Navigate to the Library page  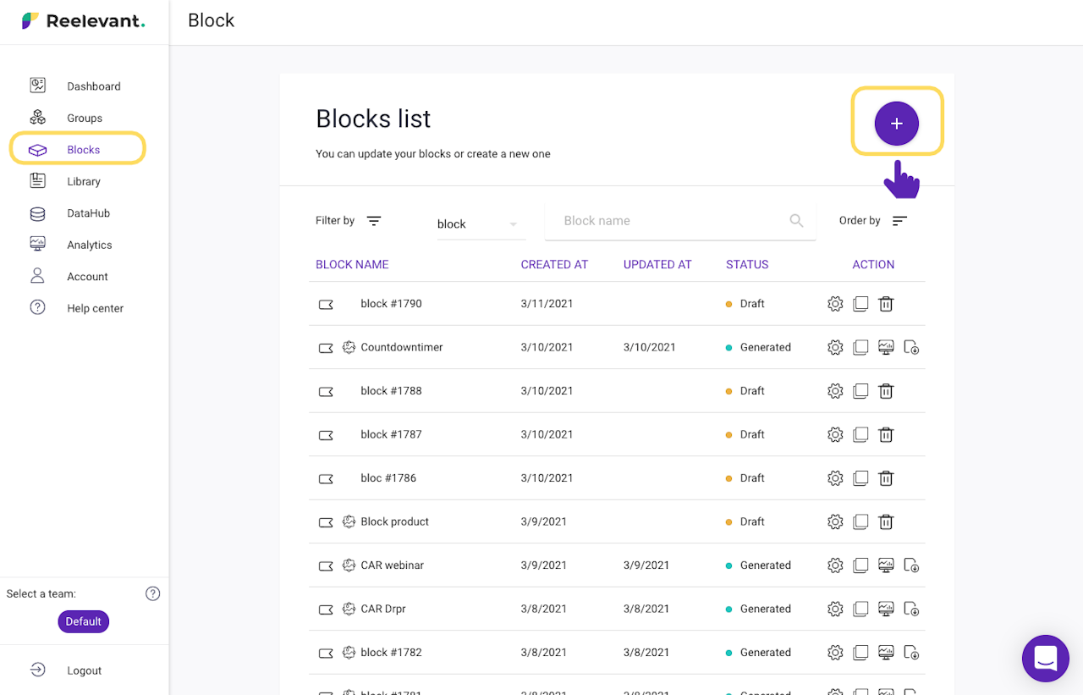click(83, 181)
